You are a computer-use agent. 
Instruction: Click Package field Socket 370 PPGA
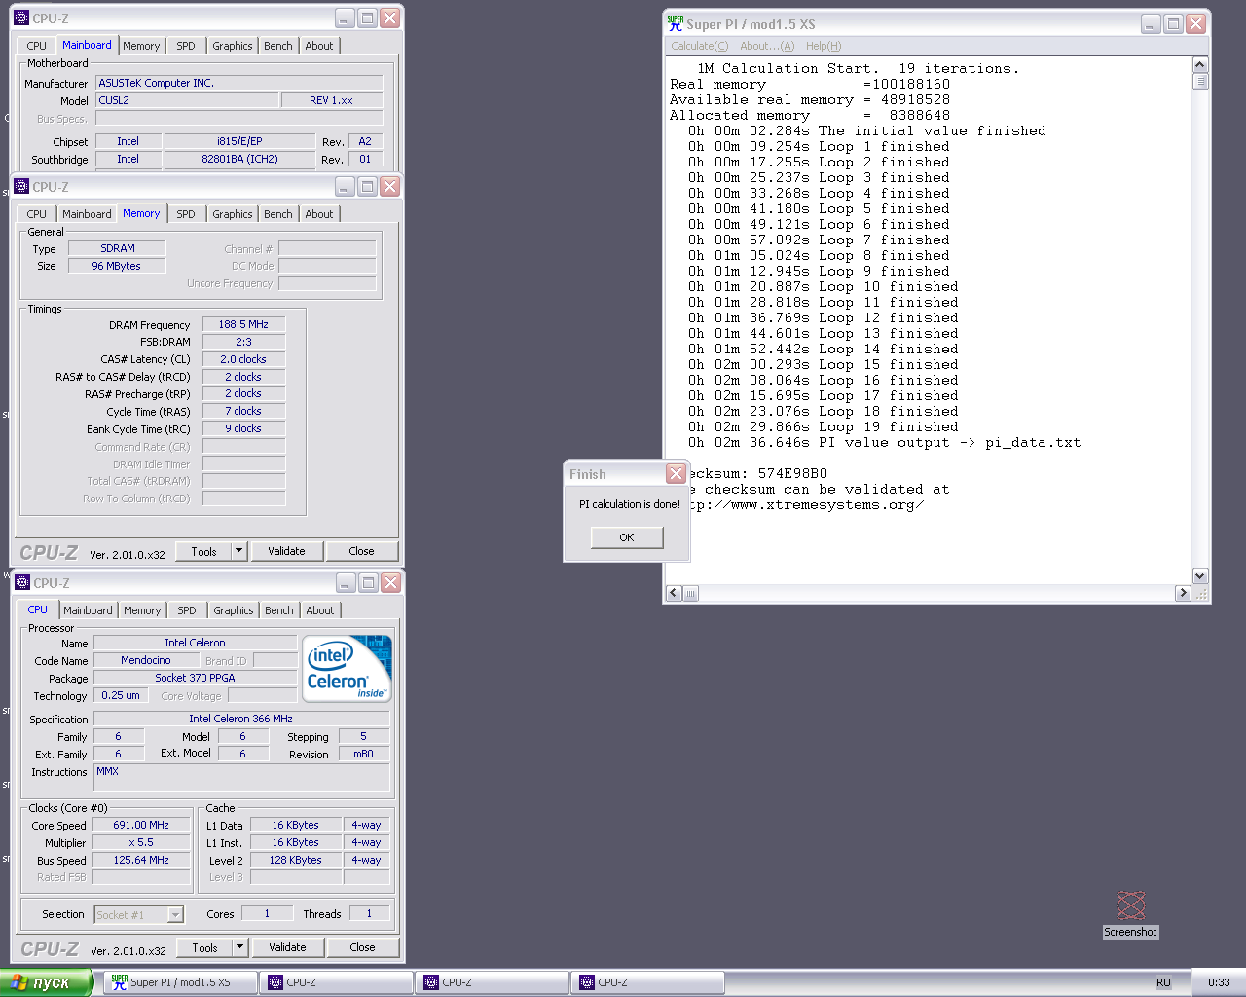tap(195, 678)
